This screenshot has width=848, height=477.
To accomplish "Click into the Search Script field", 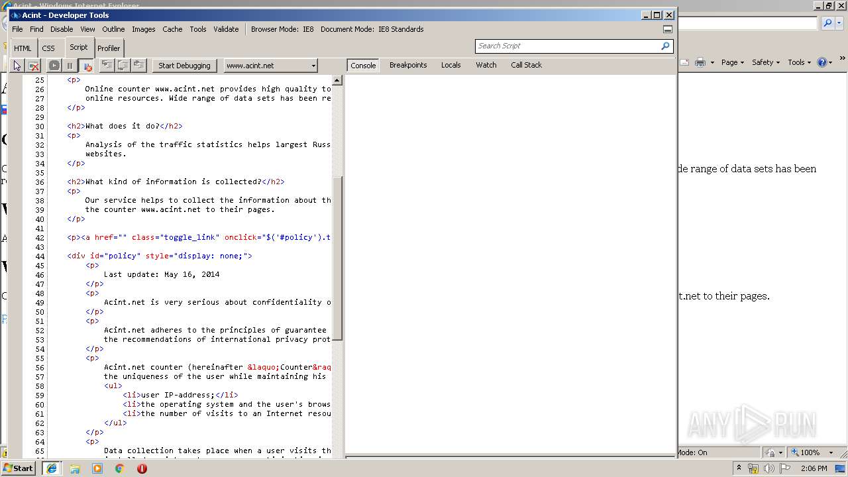I will 567,46.
